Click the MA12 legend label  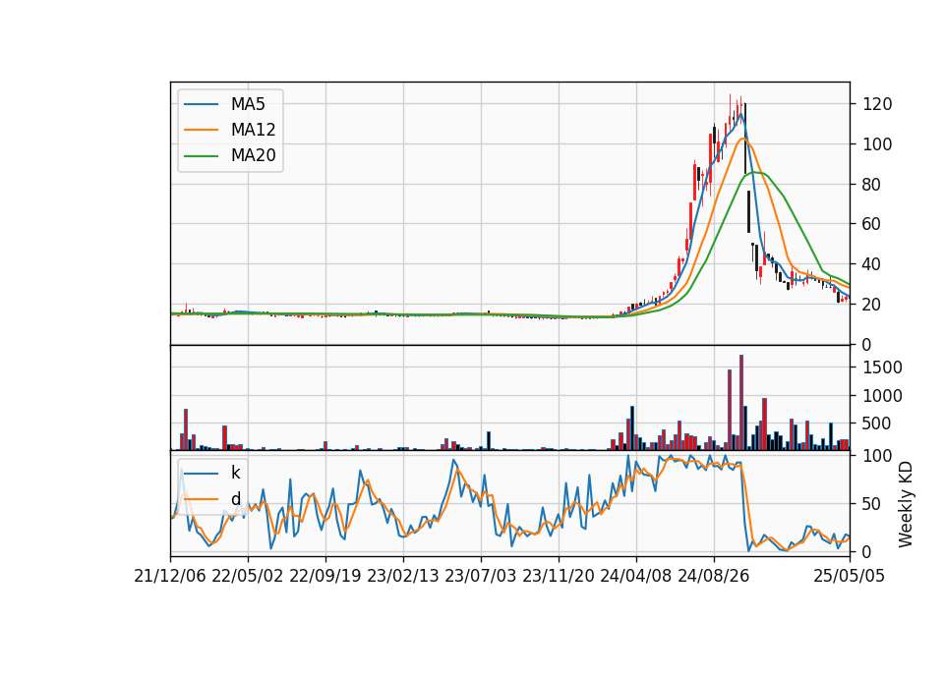tap(253, 130)
